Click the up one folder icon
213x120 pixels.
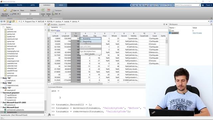coord(7,21)
